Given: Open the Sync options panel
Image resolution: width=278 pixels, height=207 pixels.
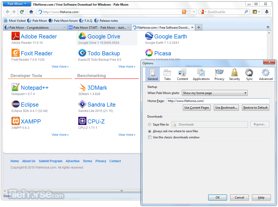Looking at the screenshot, I should coord(249,75).
